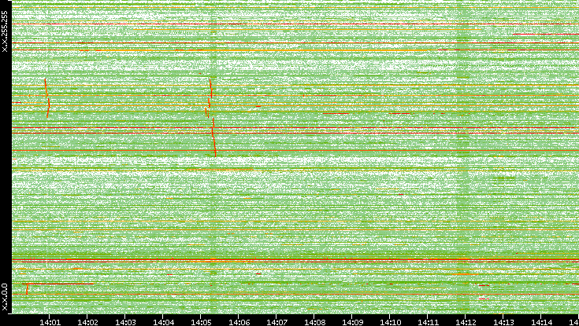This screenshot has height=326, width=579.
Task: Click the 14:14 time axis label
Action: click(x=541, y=322)
